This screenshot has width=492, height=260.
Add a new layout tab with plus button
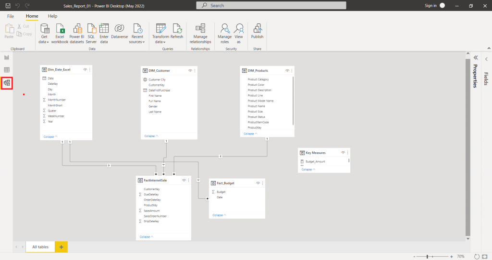click(x=61, y=247)
